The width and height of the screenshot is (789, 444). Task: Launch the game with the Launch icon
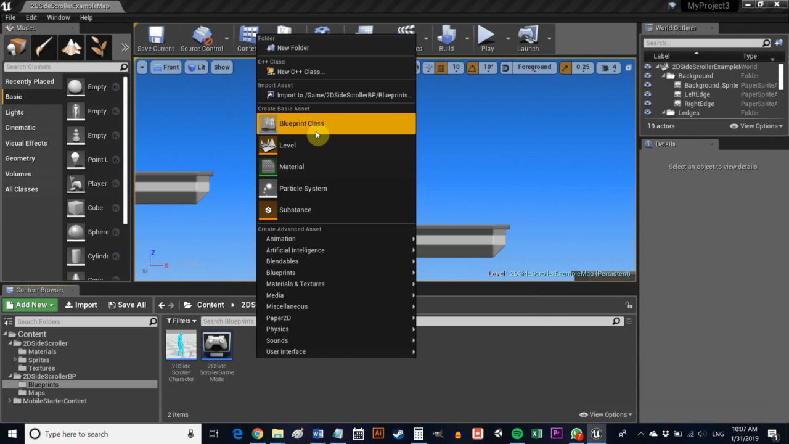click(x=527, y=37)
